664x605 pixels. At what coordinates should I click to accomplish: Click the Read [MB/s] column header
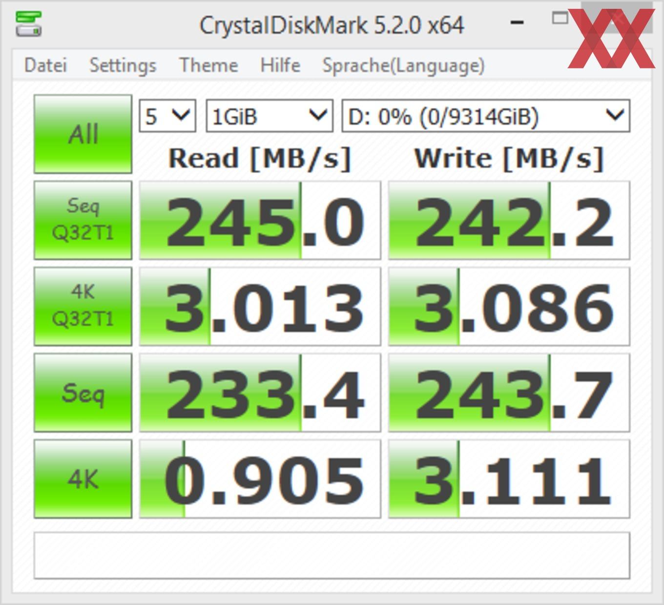[x=260, y=159]
